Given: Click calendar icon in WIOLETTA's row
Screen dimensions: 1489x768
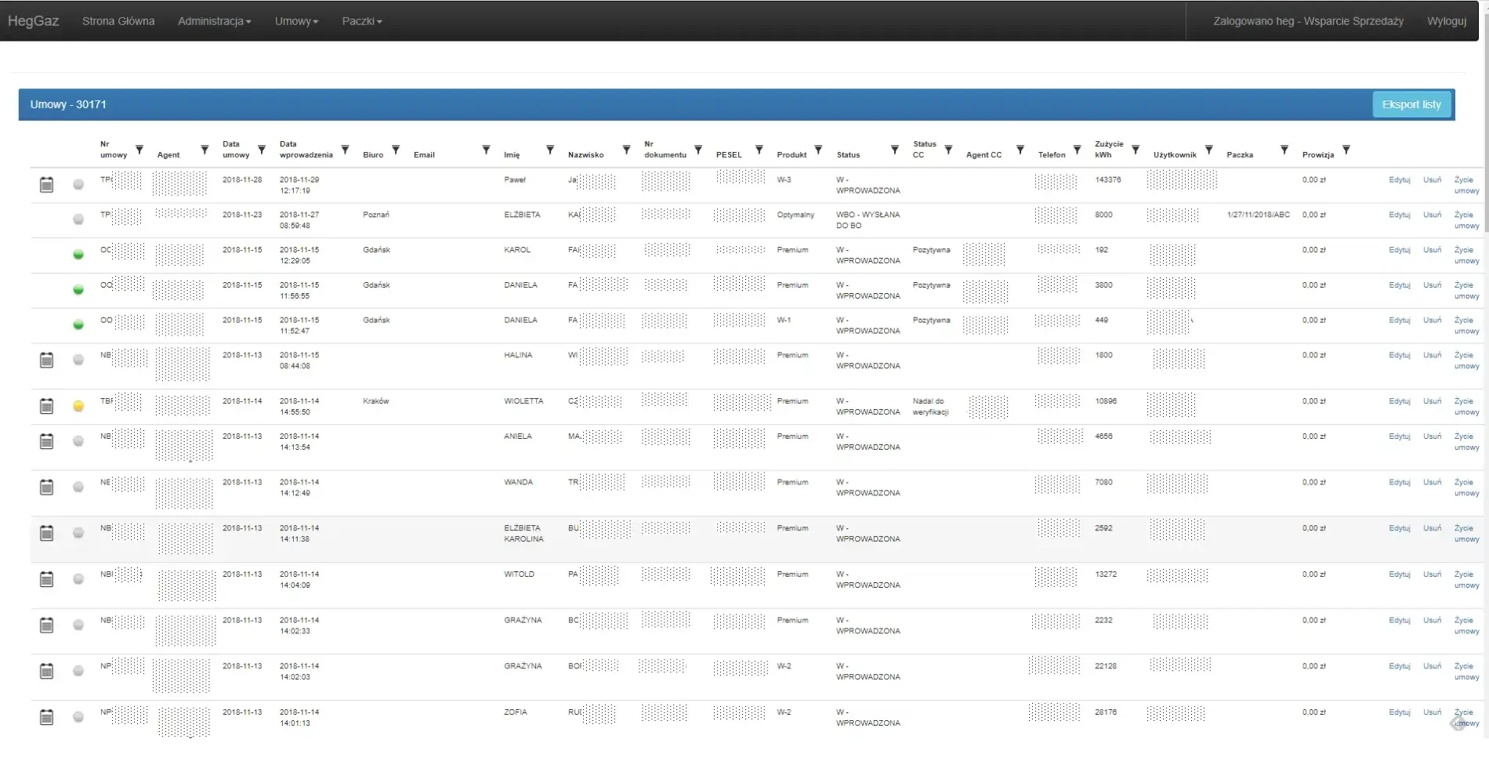Looking at the screenshot, I should 47,406.
